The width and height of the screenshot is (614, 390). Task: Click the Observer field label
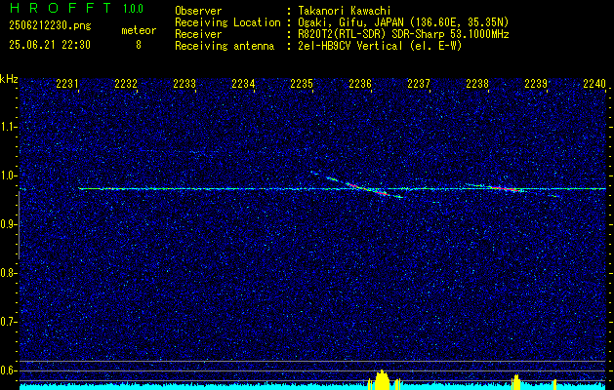point(198,11)
